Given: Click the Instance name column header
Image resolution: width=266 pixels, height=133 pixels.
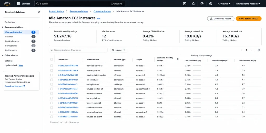Looking at the screenshot, I should click(93, 59).
